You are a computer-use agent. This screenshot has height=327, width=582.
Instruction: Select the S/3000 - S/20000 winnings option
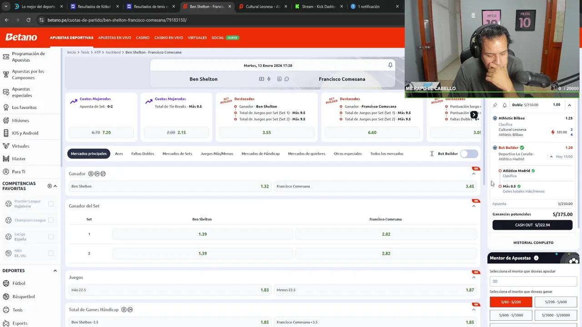point(556,315)
